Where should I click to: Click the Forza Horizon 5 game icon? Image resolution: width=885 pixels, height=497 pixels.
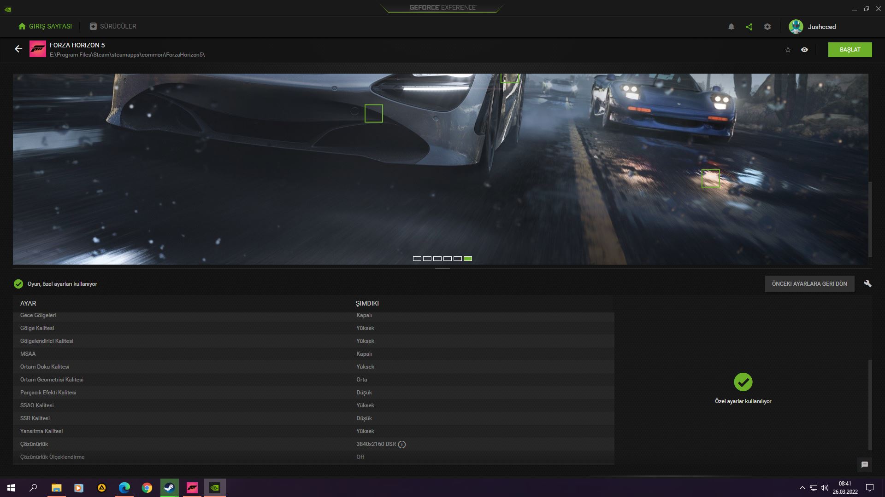click(x=38, y=49)
